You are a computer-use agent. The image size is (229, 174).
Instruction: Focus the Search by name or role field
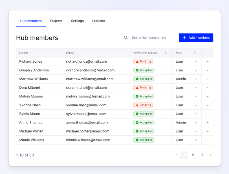tap(149, 37)
